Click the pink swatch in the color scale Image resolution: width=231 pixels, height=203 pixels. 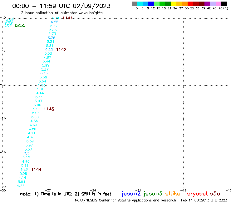[x=219, y=4]
